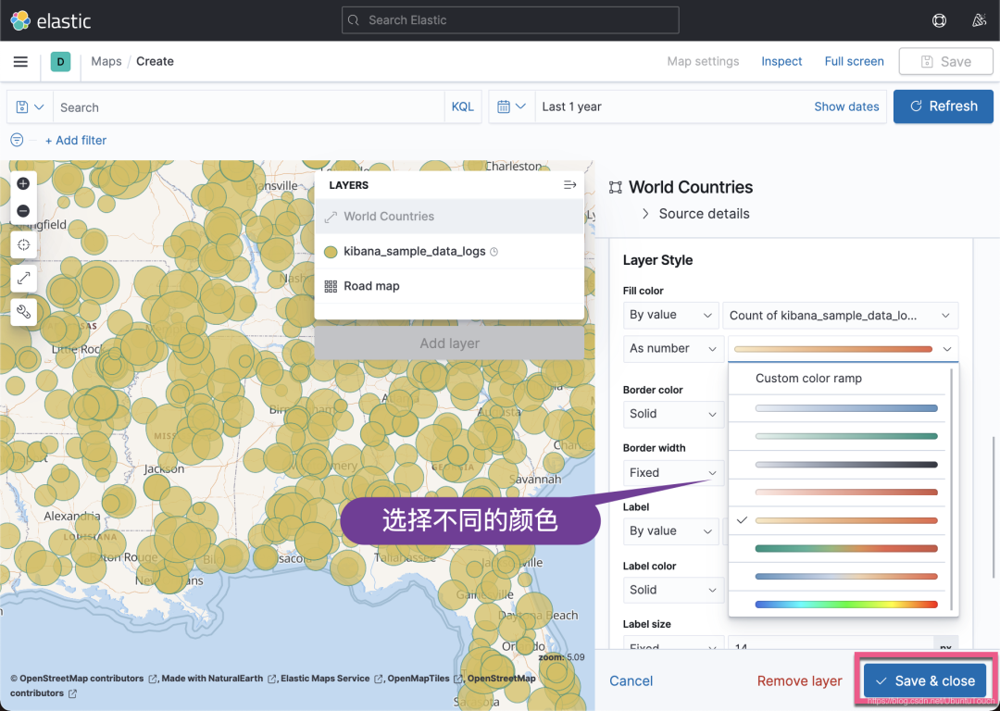Open Fill color By value dropdown
Image resolution: width=1000 pixels, height=711 pixels.
click(x=671, y=315)
